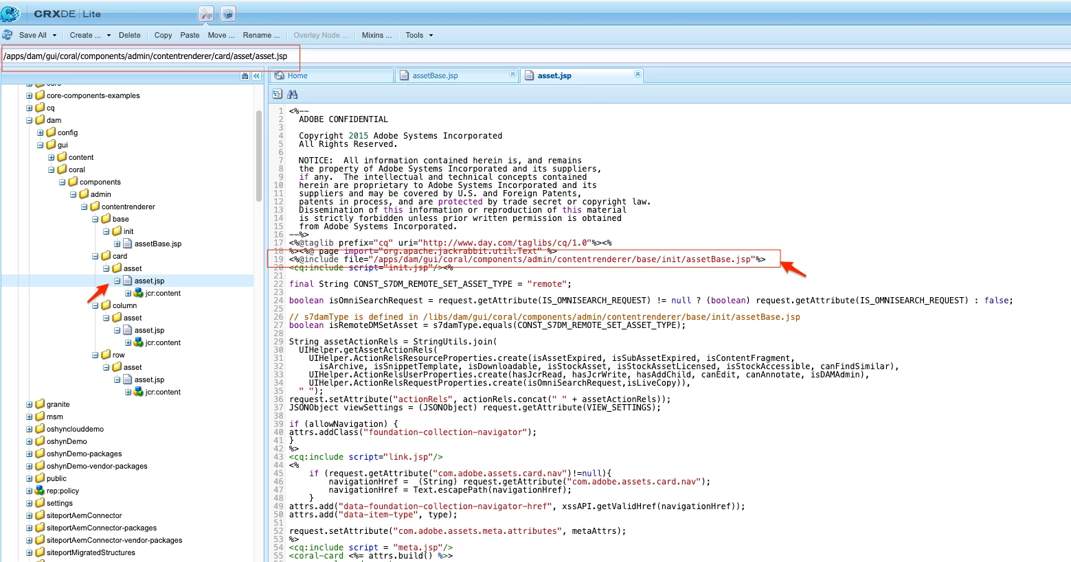1071x562 pixels.
Task: Open the Tools dropdown menu
Action: tap(419, 35)
